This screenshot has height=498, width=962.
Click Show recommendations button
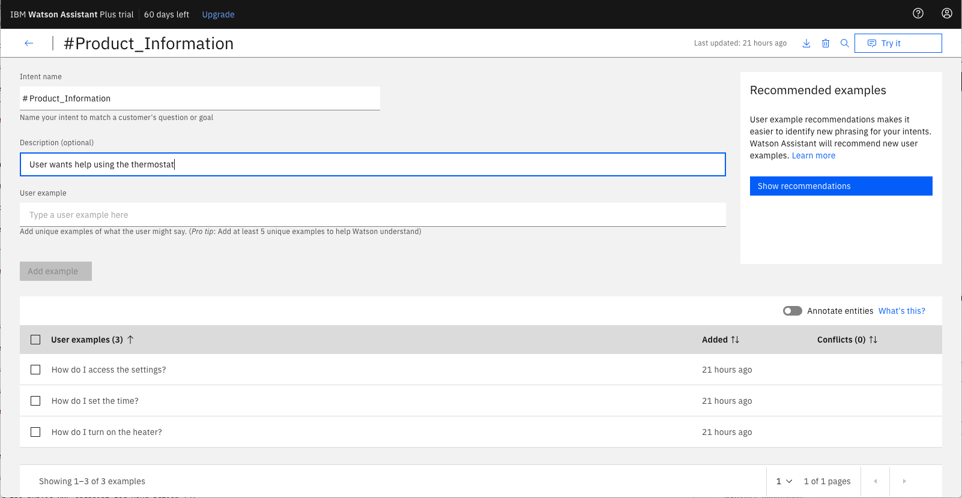[x=841, y=186]
